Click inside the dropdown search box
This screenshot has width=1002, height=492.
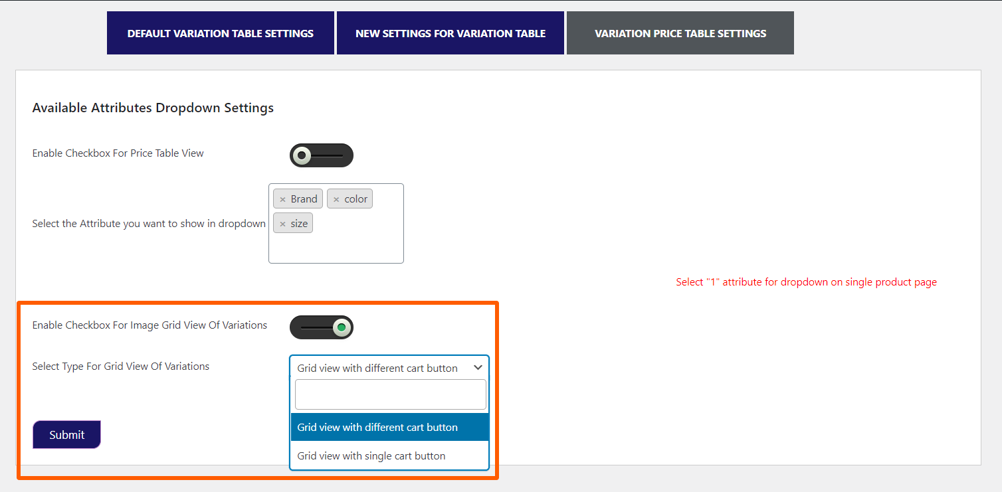click(390, 394)
